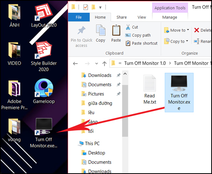Viewport: 212px width, 174px height.
Task: Open the File menu tab
Action: [x=79, y=17]
